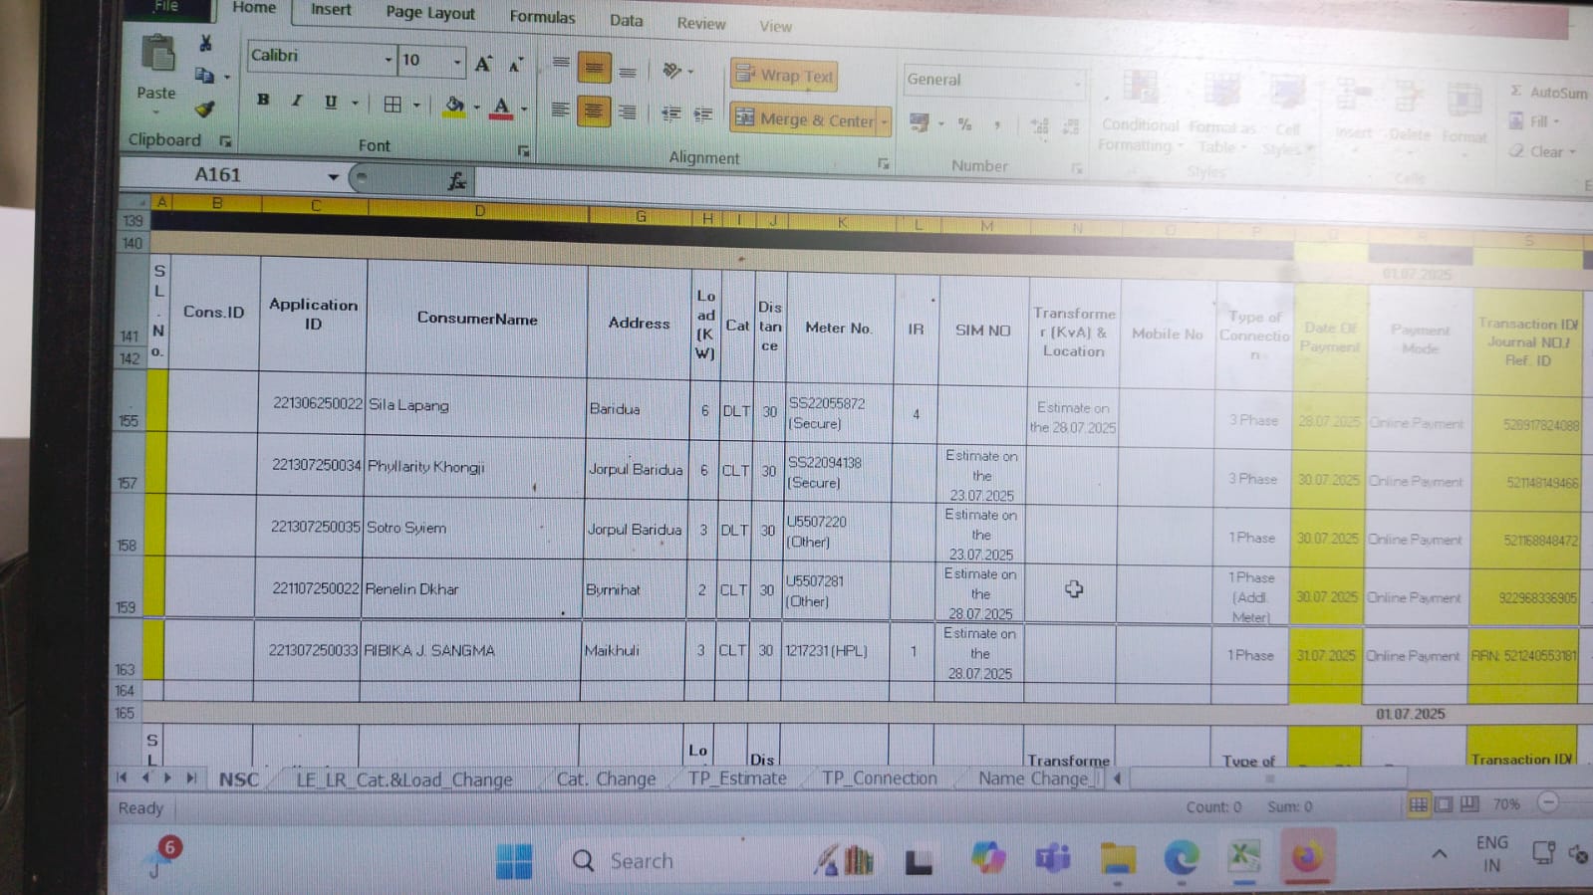Apply the red Font Color
The width and height of the screenshot is (1593, 895).
tap(502, 108)
